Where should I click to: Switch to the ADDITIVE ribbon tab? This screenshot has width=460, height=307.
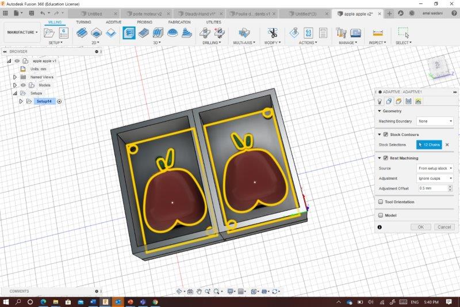(113, 22)
